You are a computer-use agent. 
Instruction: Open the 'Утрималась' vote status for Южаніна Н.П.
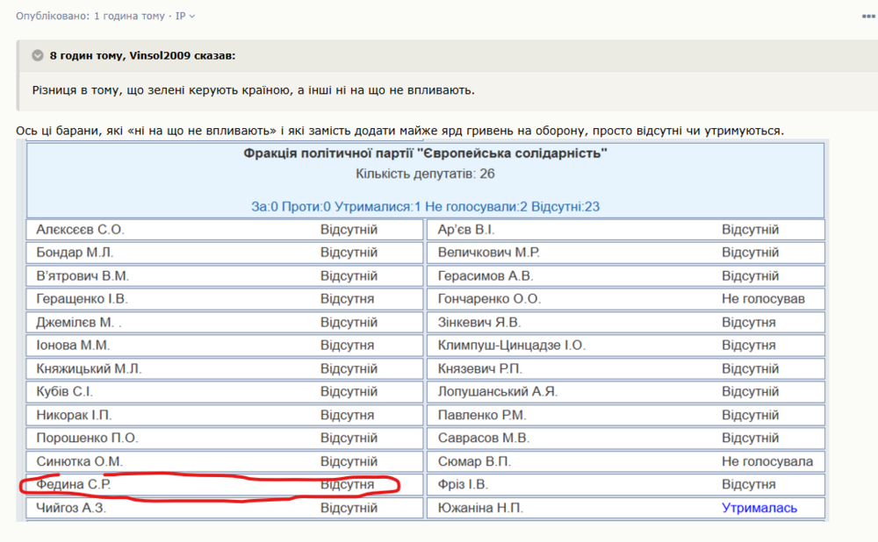(x=759, y=508)
